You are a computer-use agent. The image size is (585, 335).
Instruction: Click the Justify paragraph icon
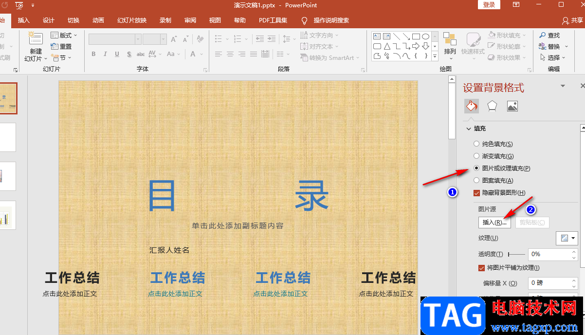[253, 54]
